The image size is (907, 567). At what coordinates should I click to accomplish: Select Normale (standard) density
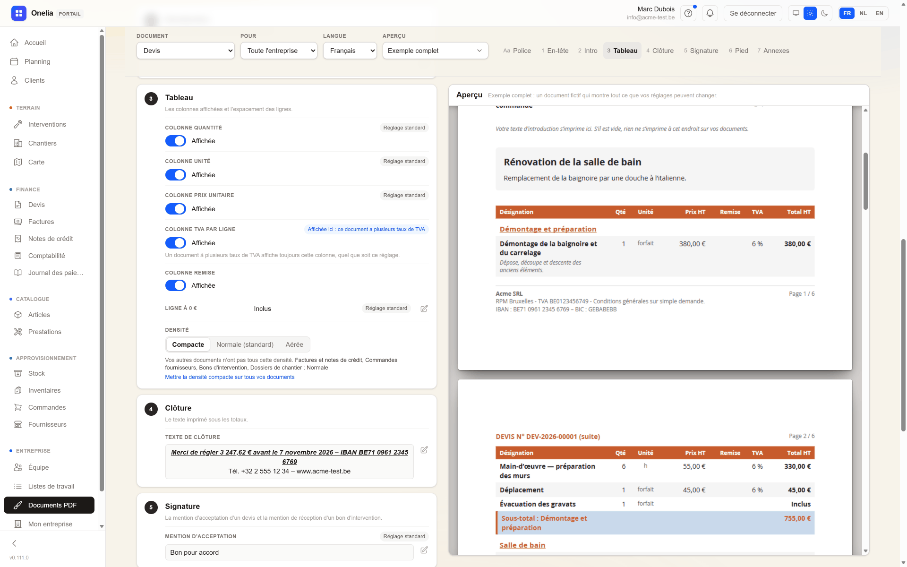[x=245, y=344]
